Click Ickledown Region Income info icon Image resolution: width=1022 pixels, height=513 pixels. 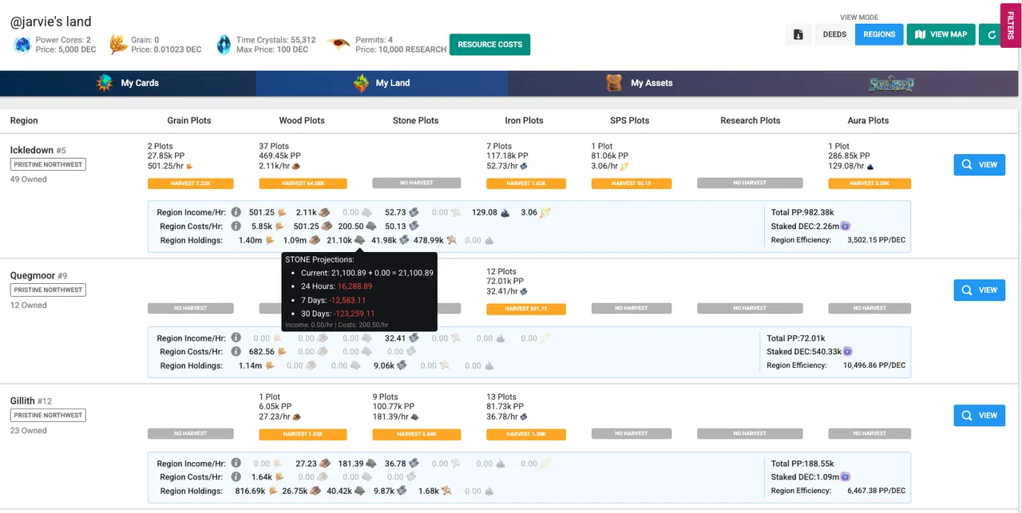coord(236,212)
